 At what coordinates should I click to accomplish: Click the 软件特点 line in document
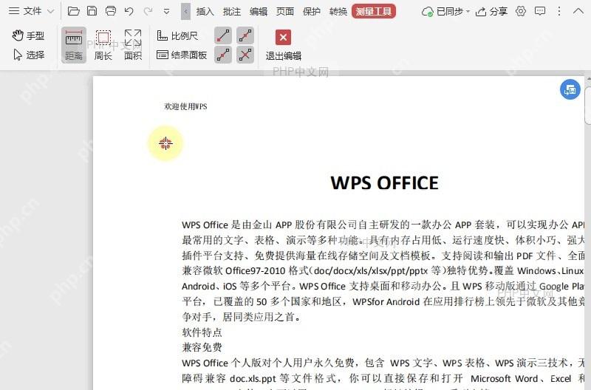[x=202, y=332]
